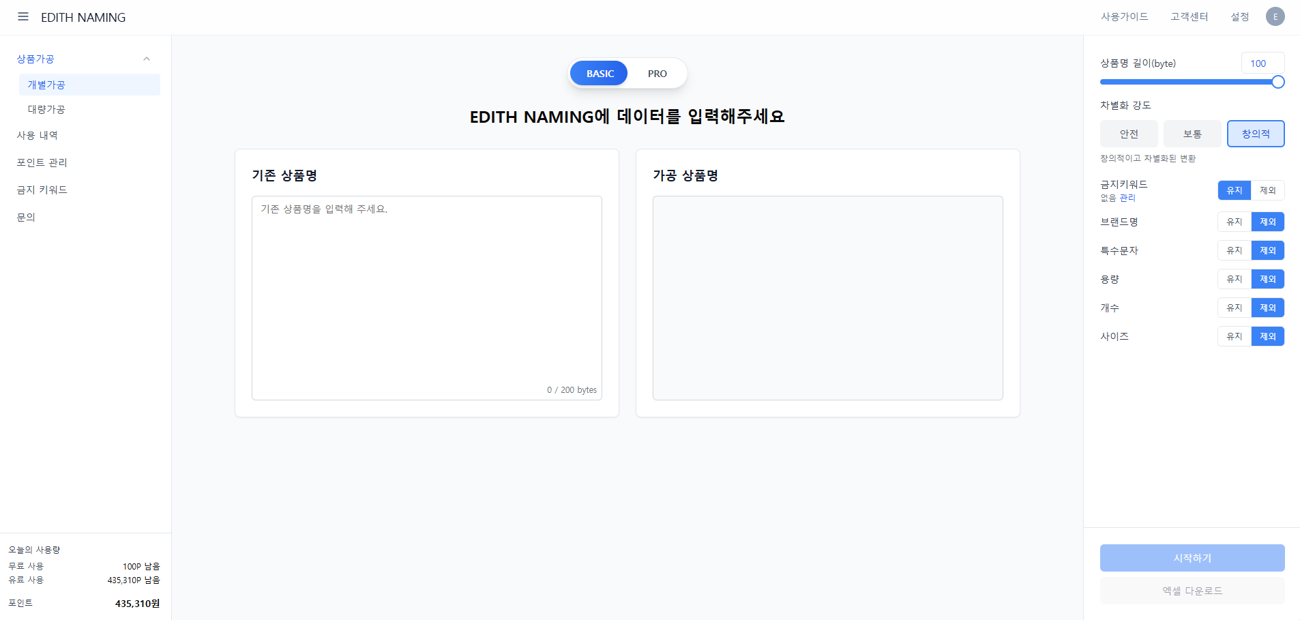Click the 관리 link under 금지키워드

pos(1128,198)
